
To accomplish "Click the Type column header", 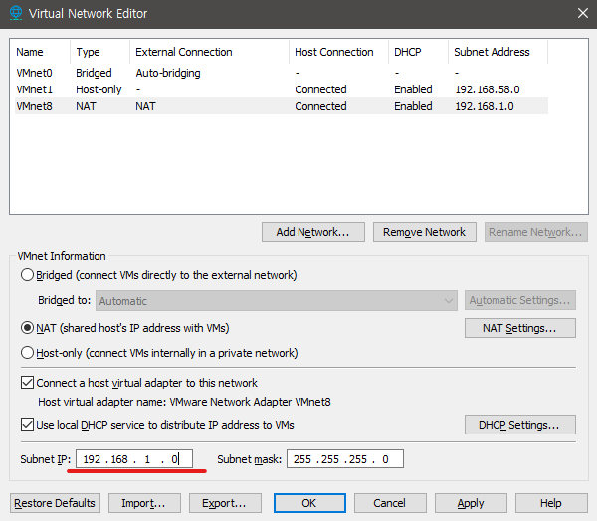I will [100, 52].
